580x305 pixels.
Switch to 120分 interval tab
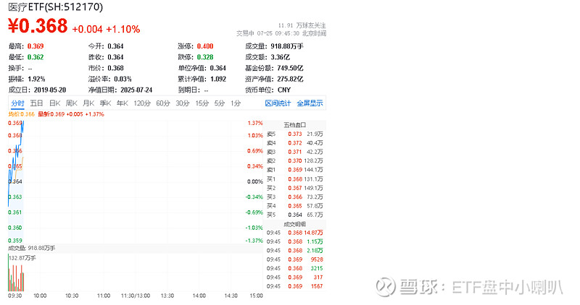click(x=142, y=103)
